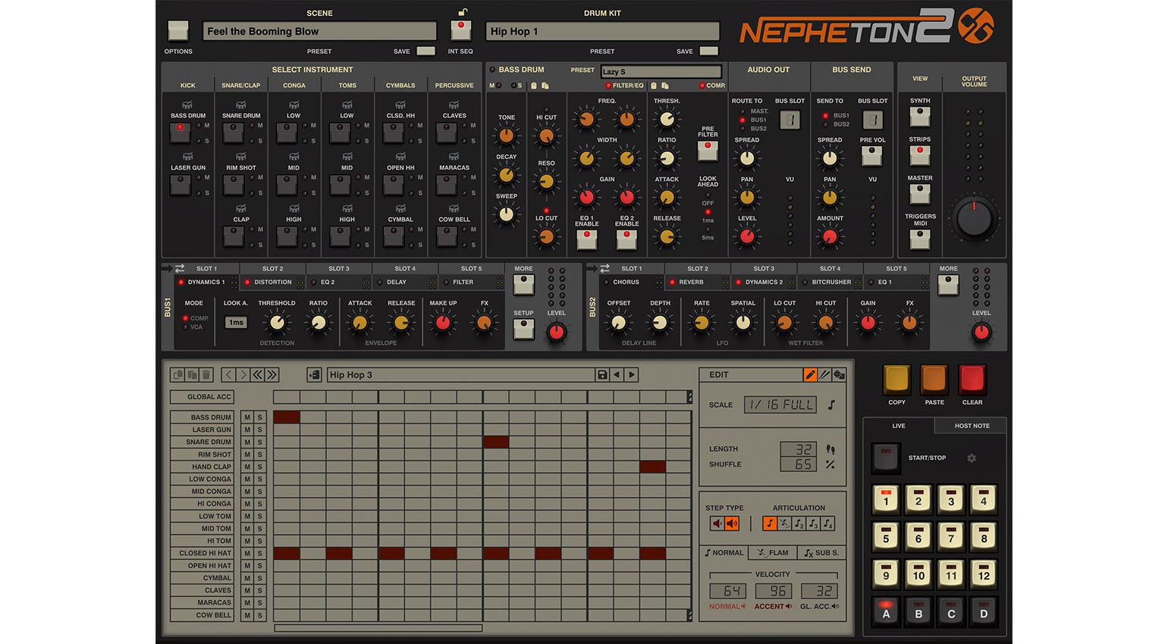
Task: Select the Bass Drum instrument button
Action: 180,133
